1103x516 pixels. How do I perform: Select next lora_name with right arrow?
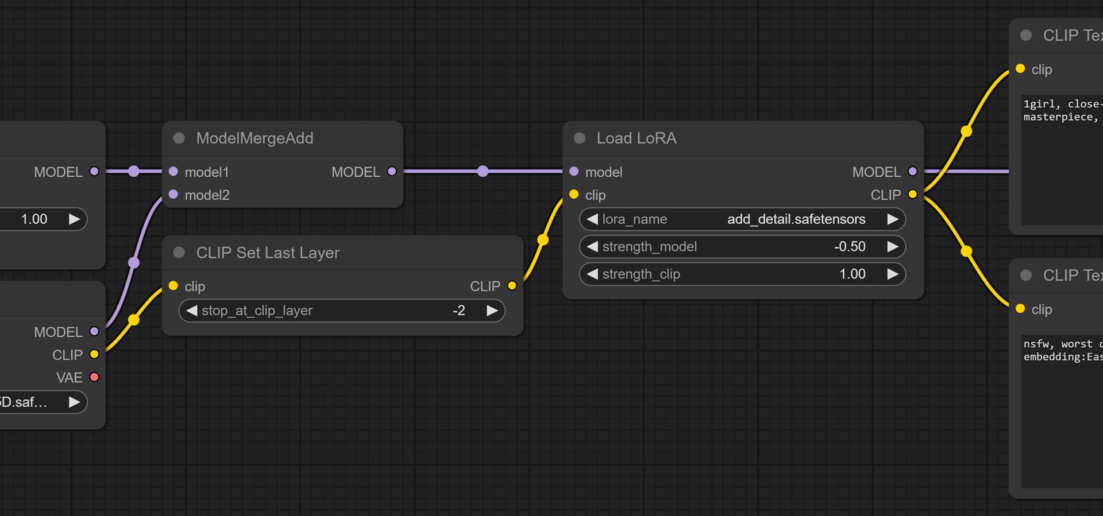893,219
